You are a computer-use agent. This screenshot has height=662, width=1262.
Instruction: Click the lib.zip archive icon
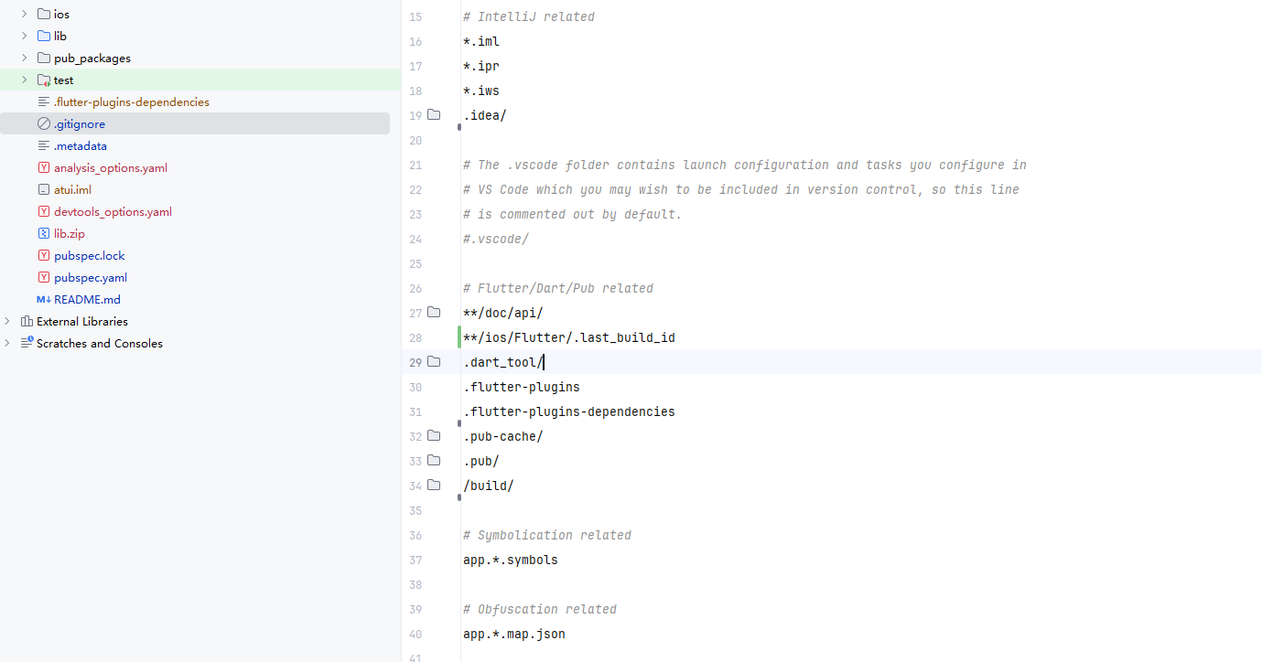pyautogui.click(x=44, y=233)
